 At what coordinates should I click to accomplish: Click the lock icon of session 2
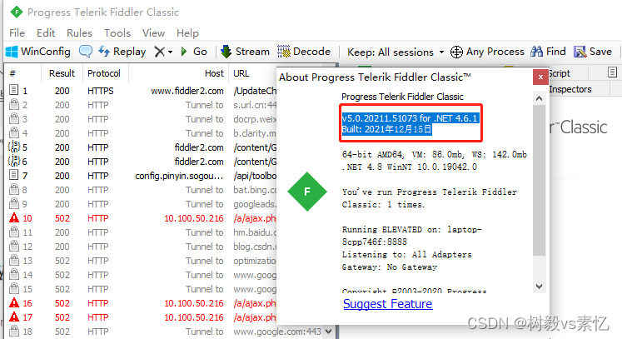click(14, 104)
